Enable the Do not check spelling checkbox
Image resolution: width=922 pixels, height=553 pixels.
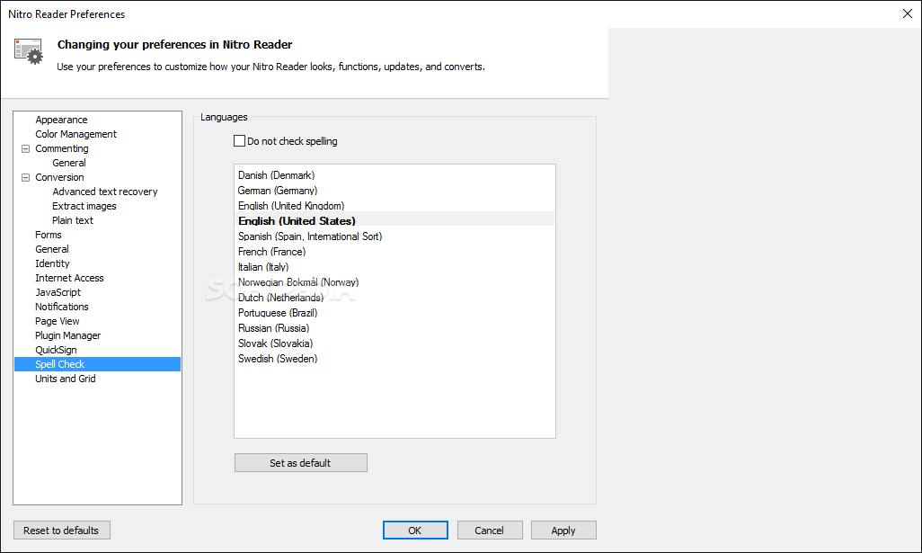tap(239, 141)
